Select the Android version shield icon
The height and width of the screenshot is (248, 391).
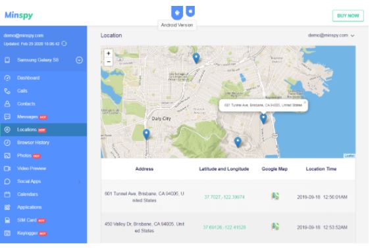pyautogui.click(x=177, y=12)
